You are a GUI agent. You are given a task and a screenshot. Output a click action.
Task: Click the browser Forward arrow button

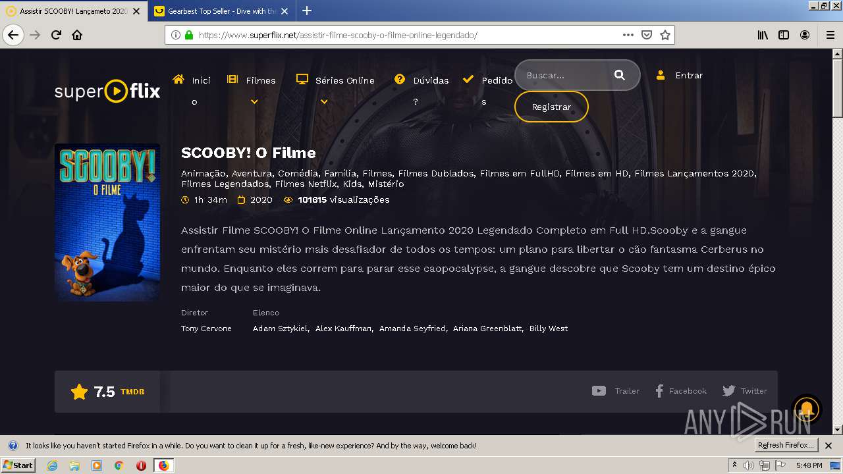click(35, 35)
